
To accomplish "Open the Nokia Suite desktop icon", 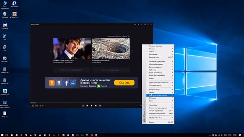I will point(14,4).
